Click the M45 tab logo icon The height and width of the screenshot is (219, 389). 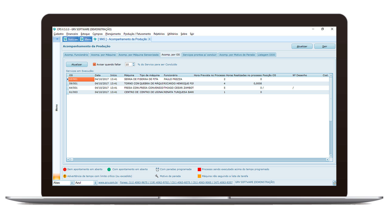tap(95, 39)
